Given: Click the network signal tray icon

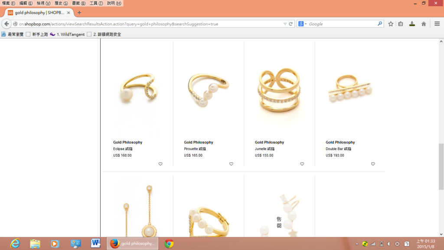Looking at the screenshot, I should coord(373,244).
